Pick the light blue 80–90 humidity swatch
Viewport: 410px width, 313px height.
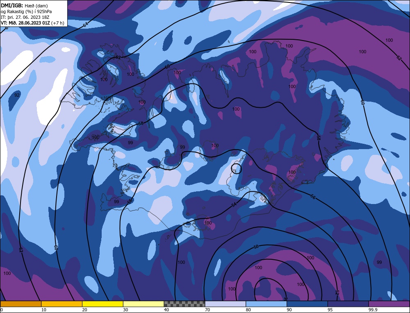(x=266, y=304)
